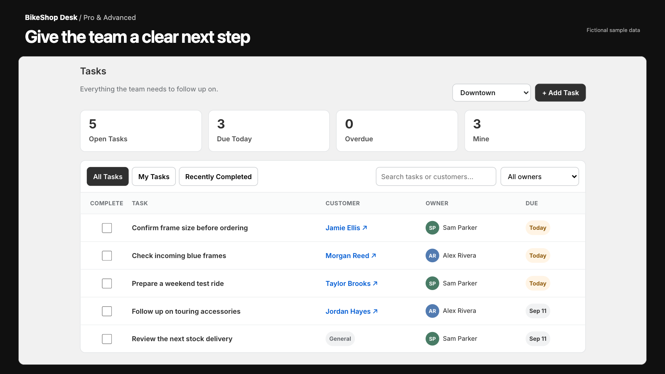
Task: Expand the All owners filter dropdown
Action: (x=539, y=177)
